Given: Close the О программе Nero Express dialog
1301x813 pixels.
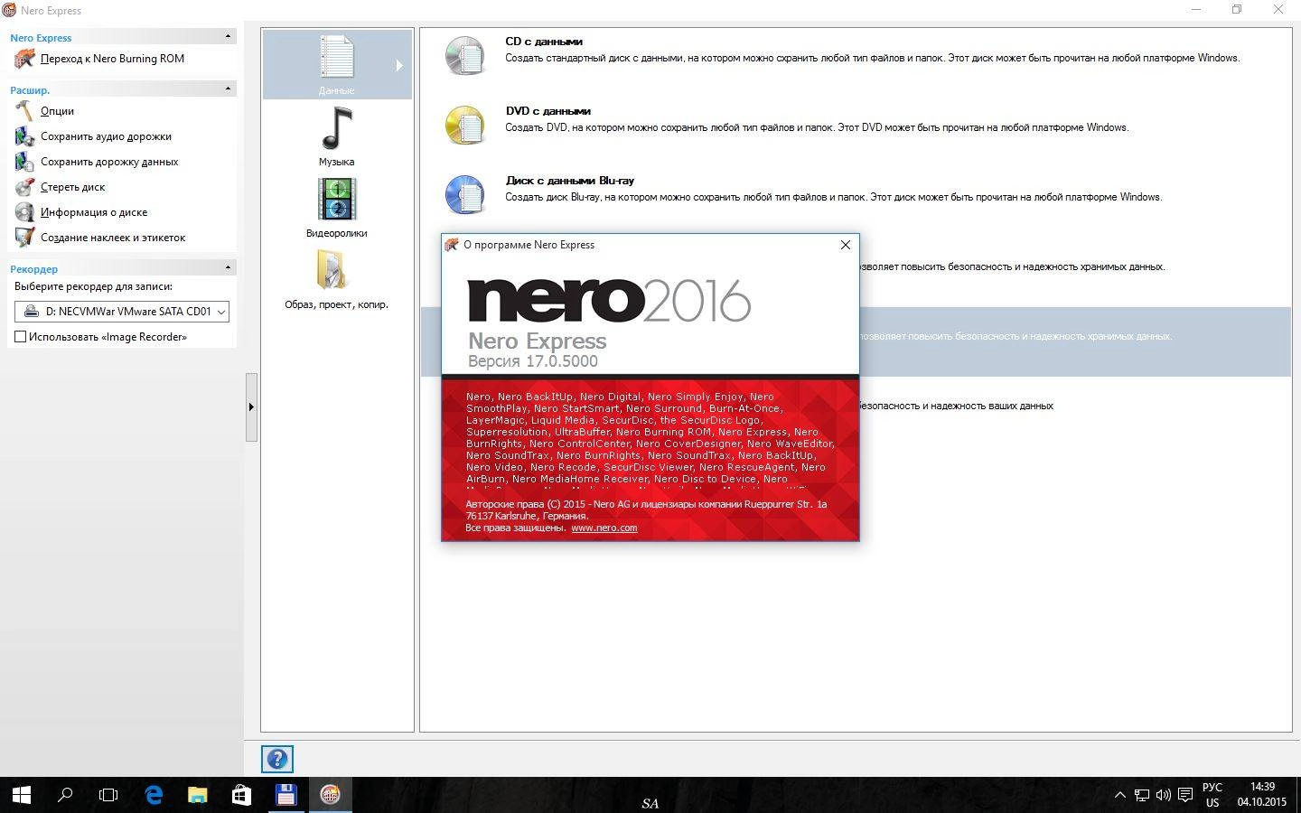Looking at the screenshot, I should [x=846, y=245].
